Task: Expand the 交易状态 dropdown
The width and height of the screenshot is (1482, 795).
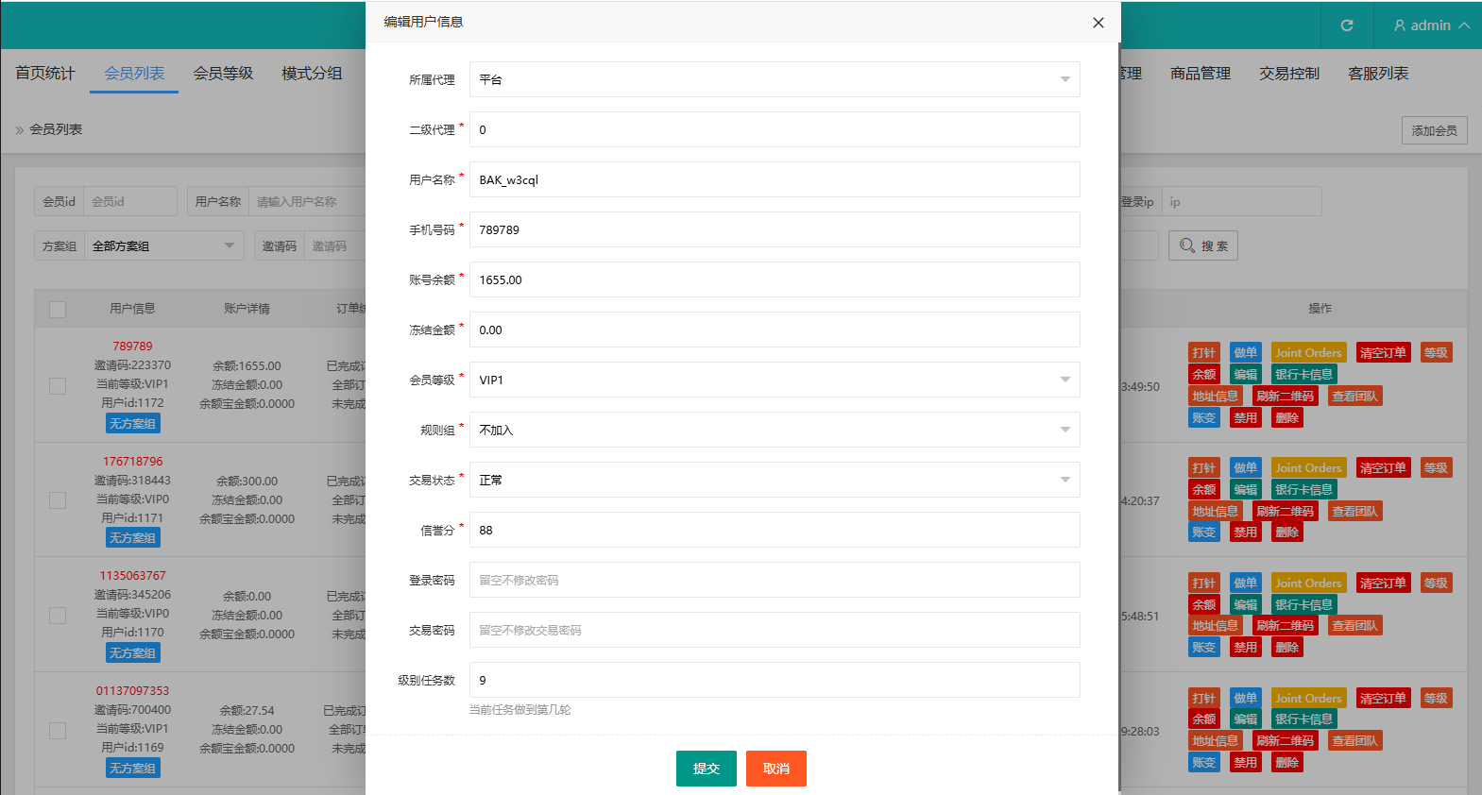Action: [x=775, y=480]
